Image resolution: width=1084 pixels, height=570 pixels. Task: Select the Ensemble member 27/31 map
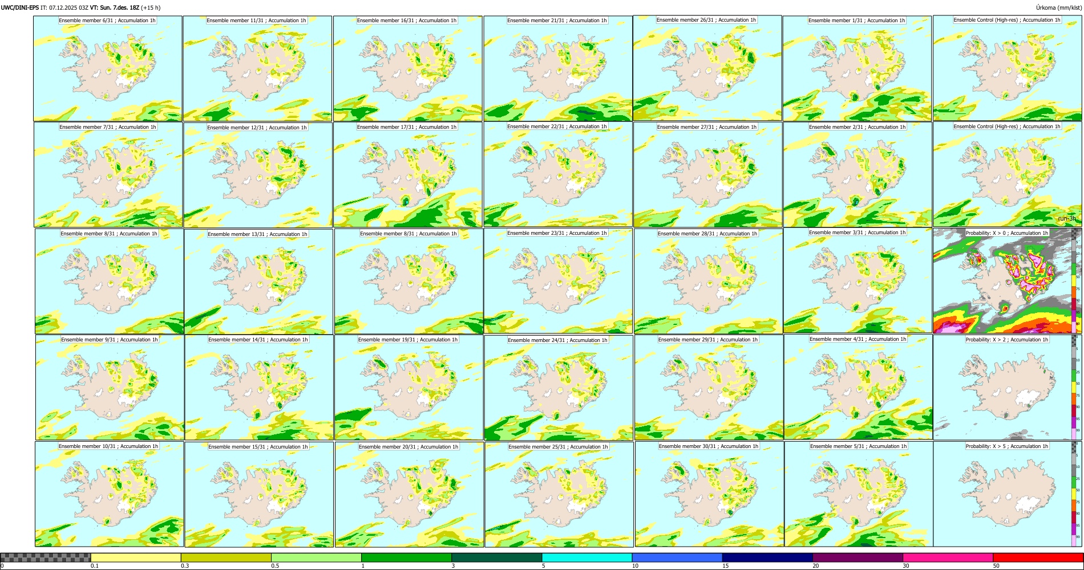(708, 174)
